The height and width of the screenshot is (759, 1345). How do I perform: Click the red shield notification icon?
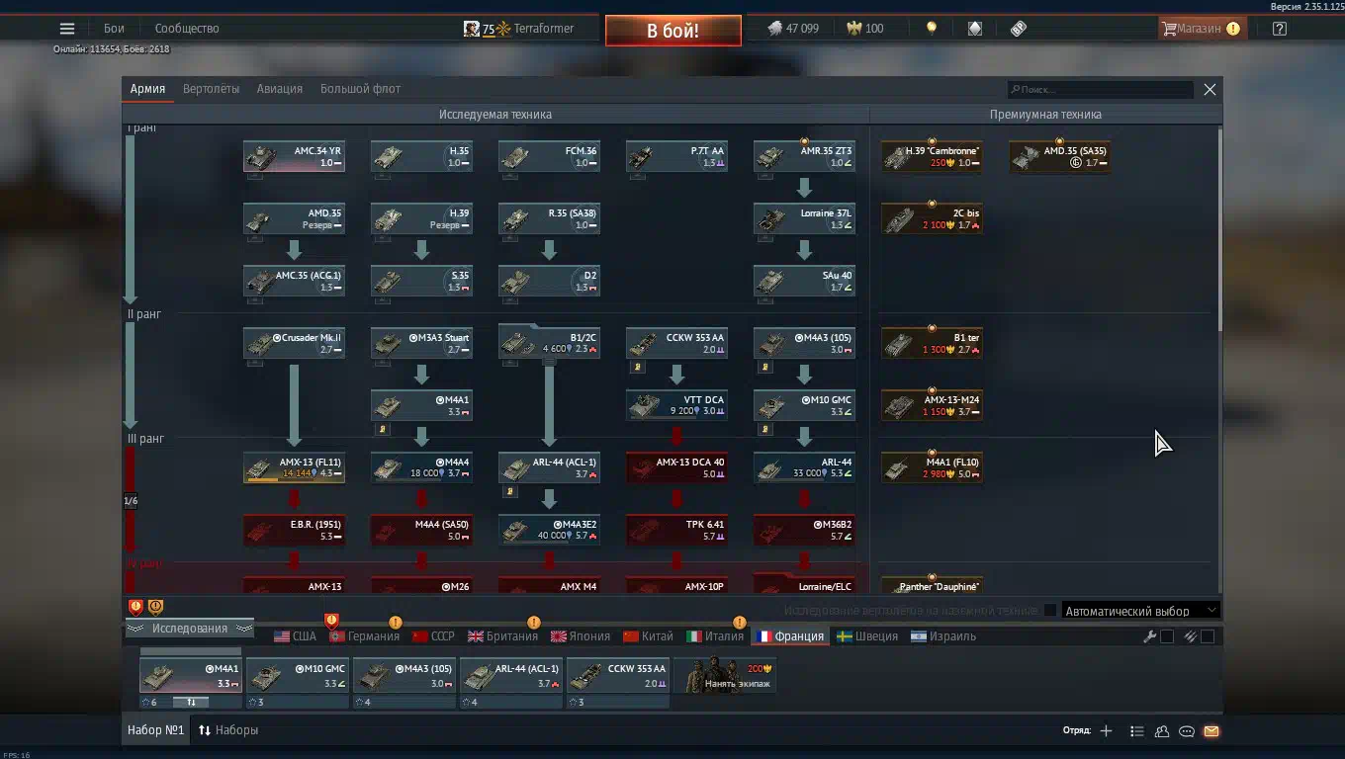(136, 607)
